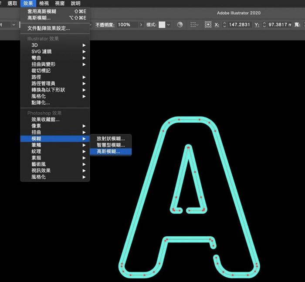
Task: Select 套用高斯模糊 apply last effect
Action: click(42, 11)
